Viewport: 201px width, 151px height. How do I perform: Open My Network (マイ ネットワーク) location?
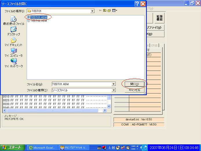pyautogui.click(x=13, y=63)
